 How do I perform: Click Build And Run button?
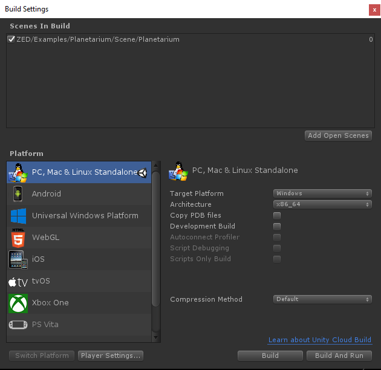click(339, 355)
